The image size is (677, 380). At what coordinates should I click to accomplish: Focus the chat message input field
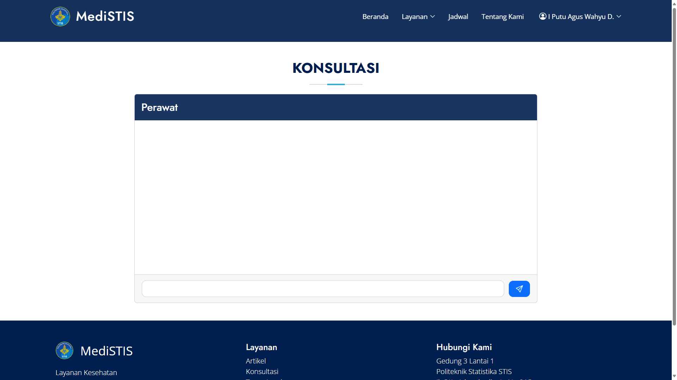(323, 289)
